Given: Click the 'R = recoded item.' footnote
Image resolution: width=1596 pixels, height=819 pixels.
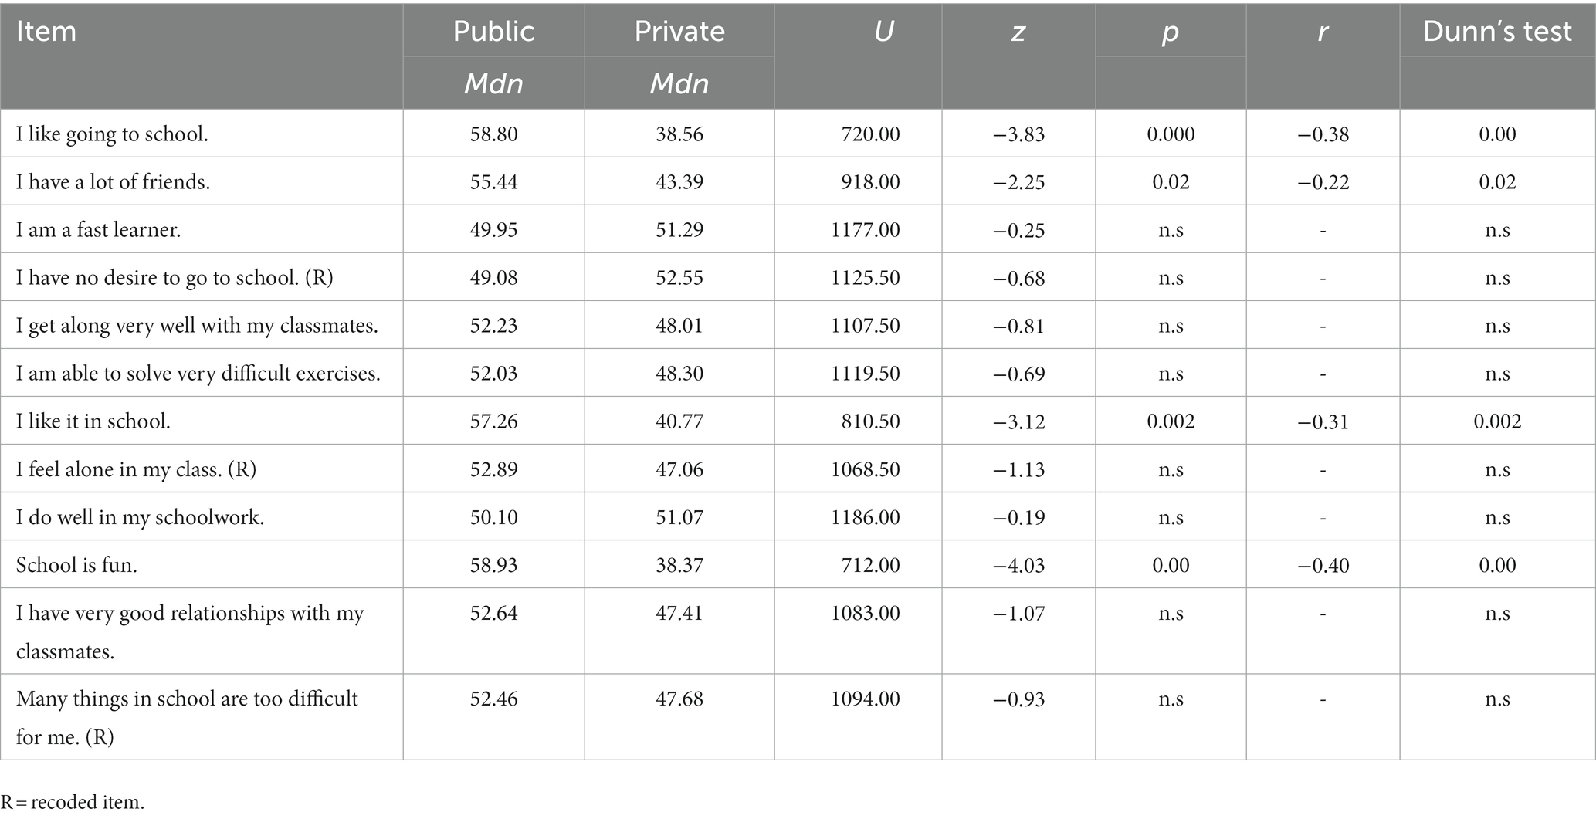Looking at the screenshot, I should click(x=73, y=801).
